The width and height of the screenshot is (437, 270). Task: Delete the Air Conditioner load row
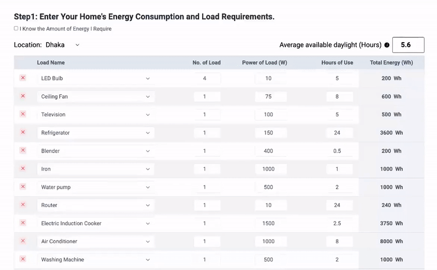click(x=23, y=241)
